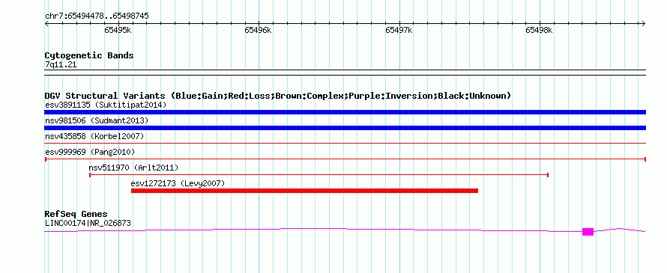
Task: Open the esv1272173 (Levy2007) label
Action: pyautogui.click(x=178, y=183)
